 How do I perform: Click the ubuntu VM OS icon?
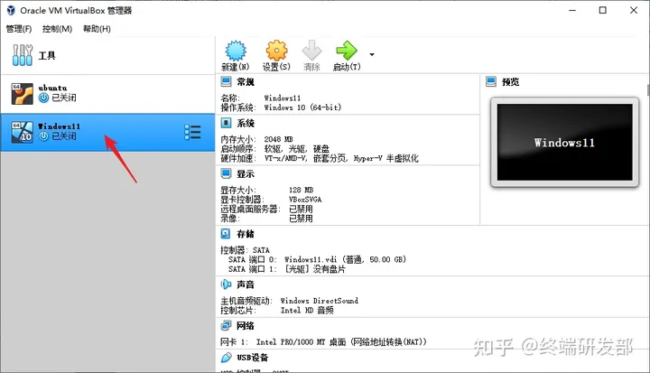[22, 94]
